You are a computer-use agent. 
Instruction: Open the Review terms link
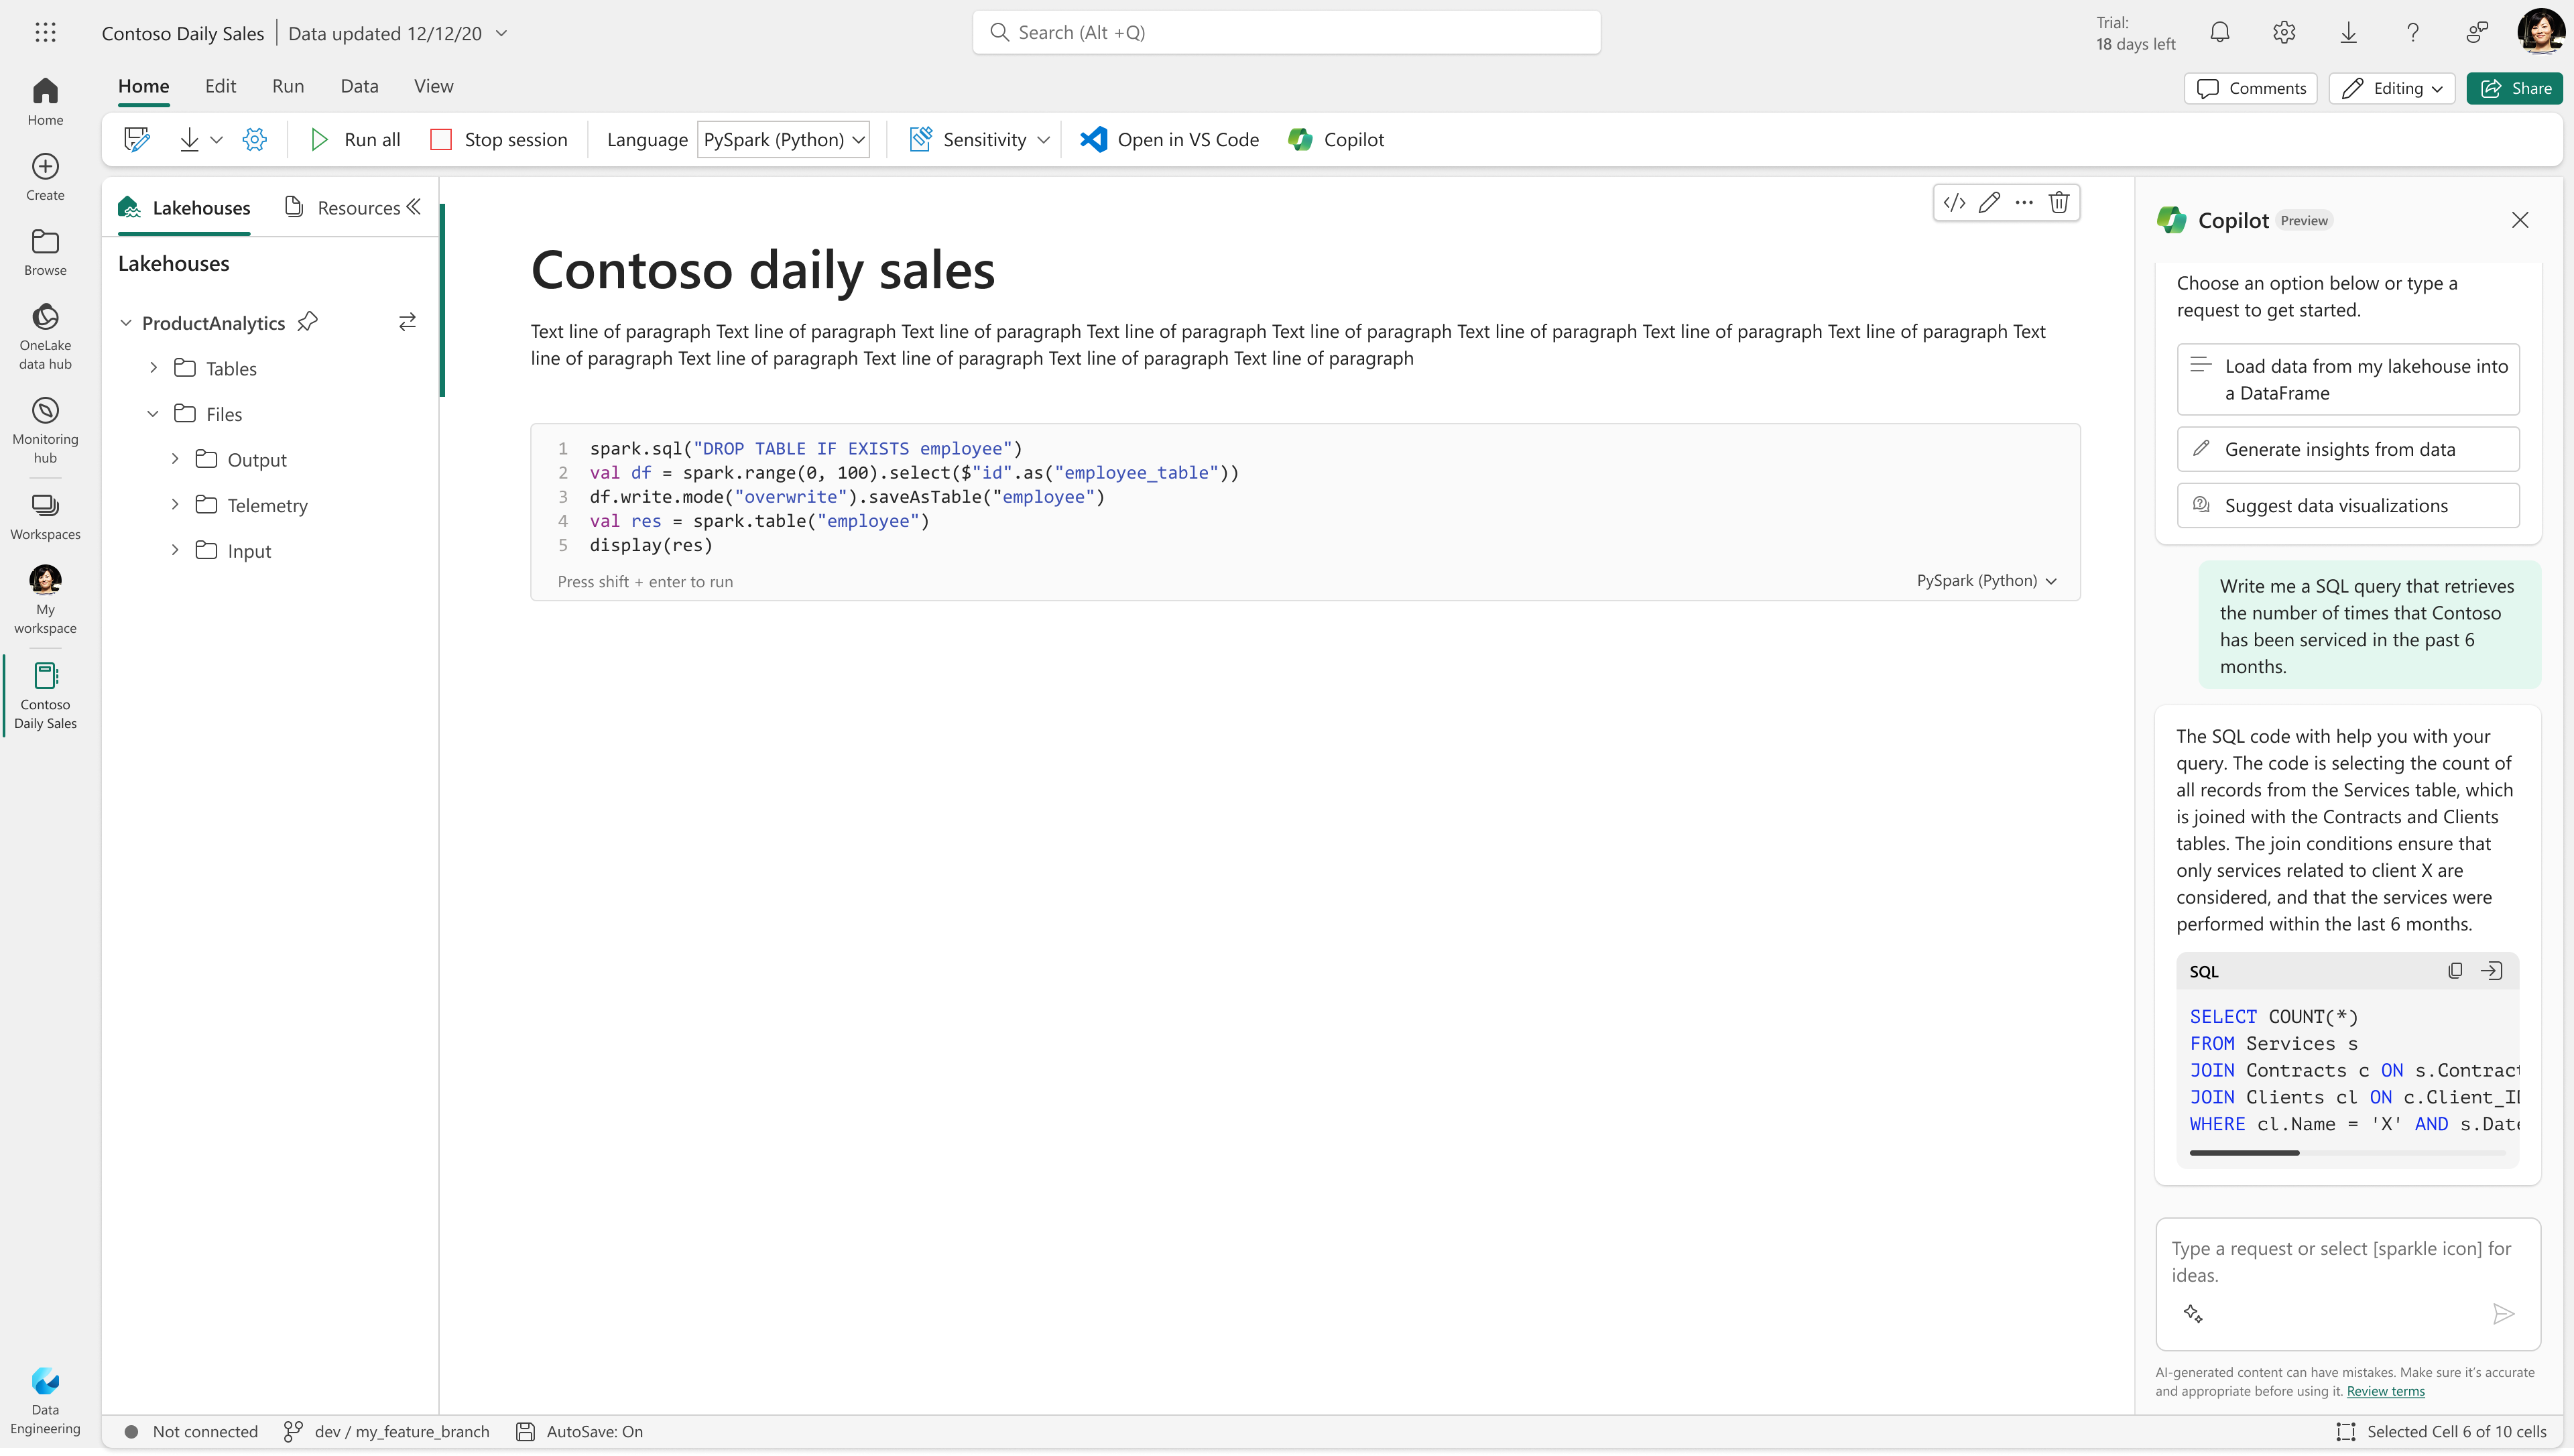point(2385,1391)
